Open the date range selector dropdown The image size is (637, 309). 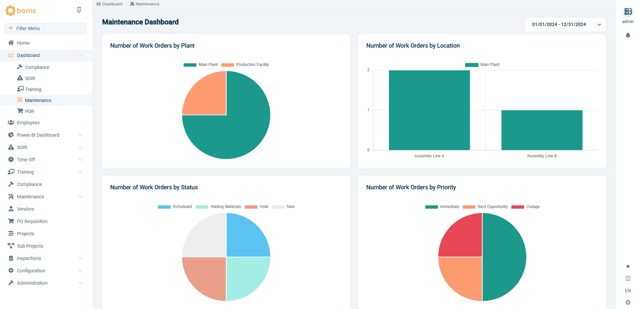tap(565, 24)
